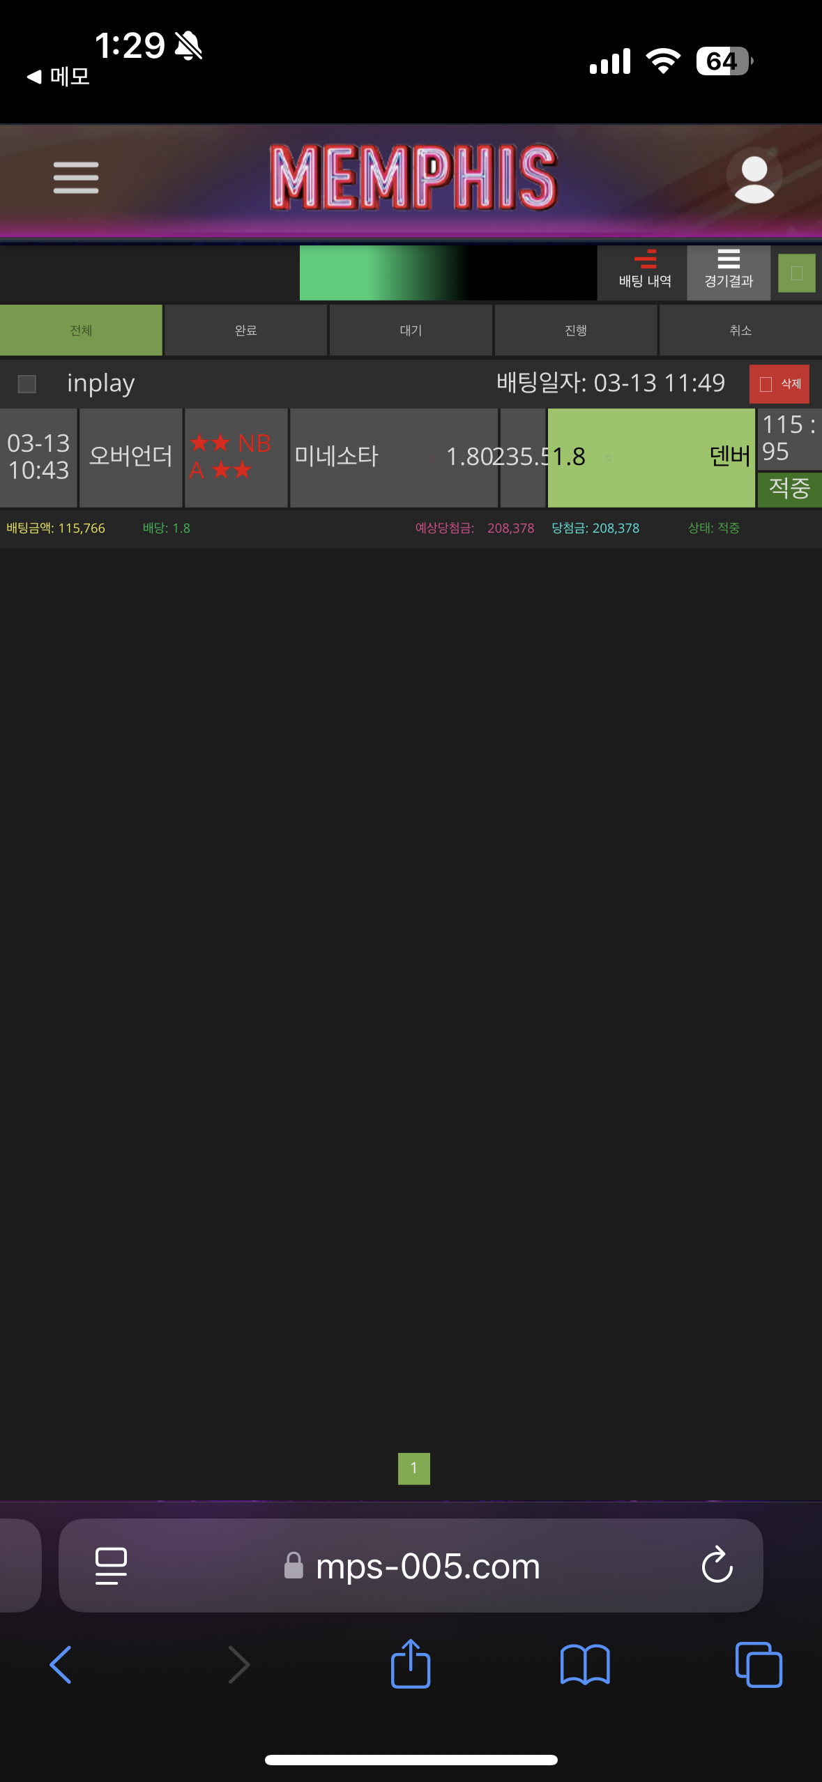Go to page 1 in pagination
The height and width of the screenshot is (1782, 822).
pyautogui.click(x=413, y=1468)
